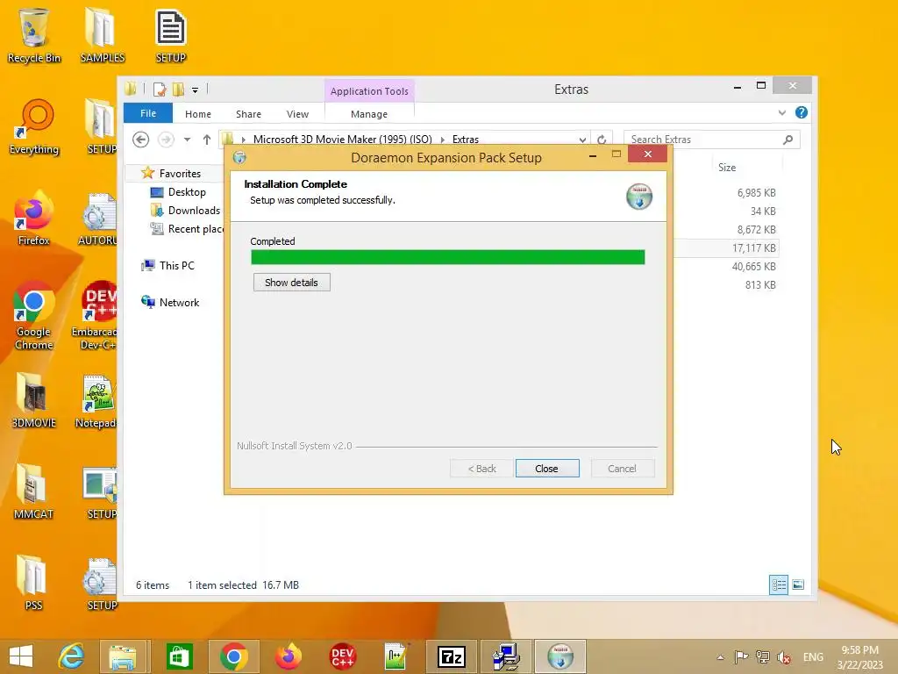
Task: Open the network icon in system tray
Action: point(762,656)
